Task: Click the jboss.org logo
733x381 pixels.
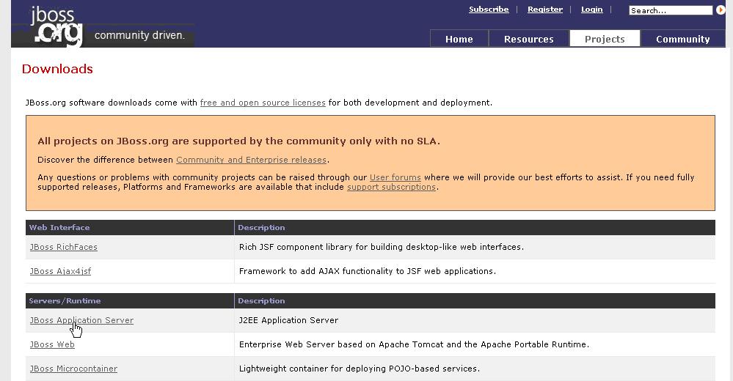Action: point(56,26)
